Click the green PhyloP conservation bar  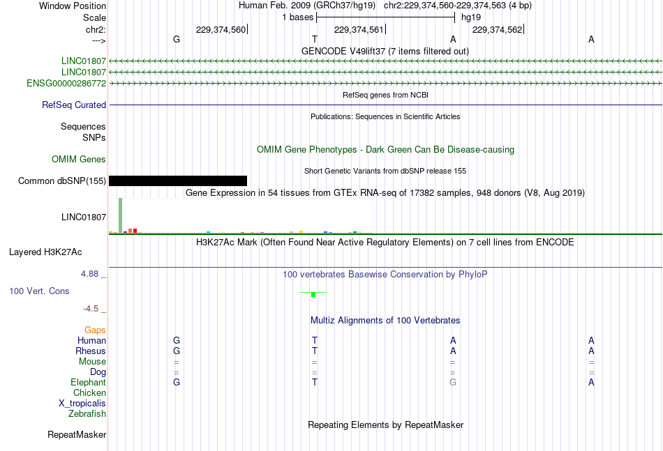coord(313,294)
